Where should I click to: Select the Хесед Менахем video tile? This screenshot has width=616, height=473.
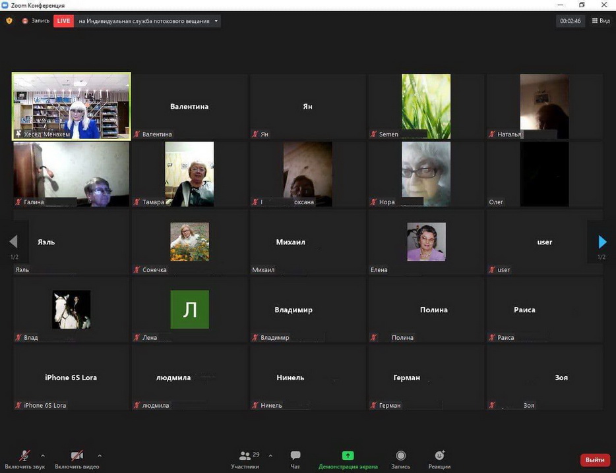[71, 105]
